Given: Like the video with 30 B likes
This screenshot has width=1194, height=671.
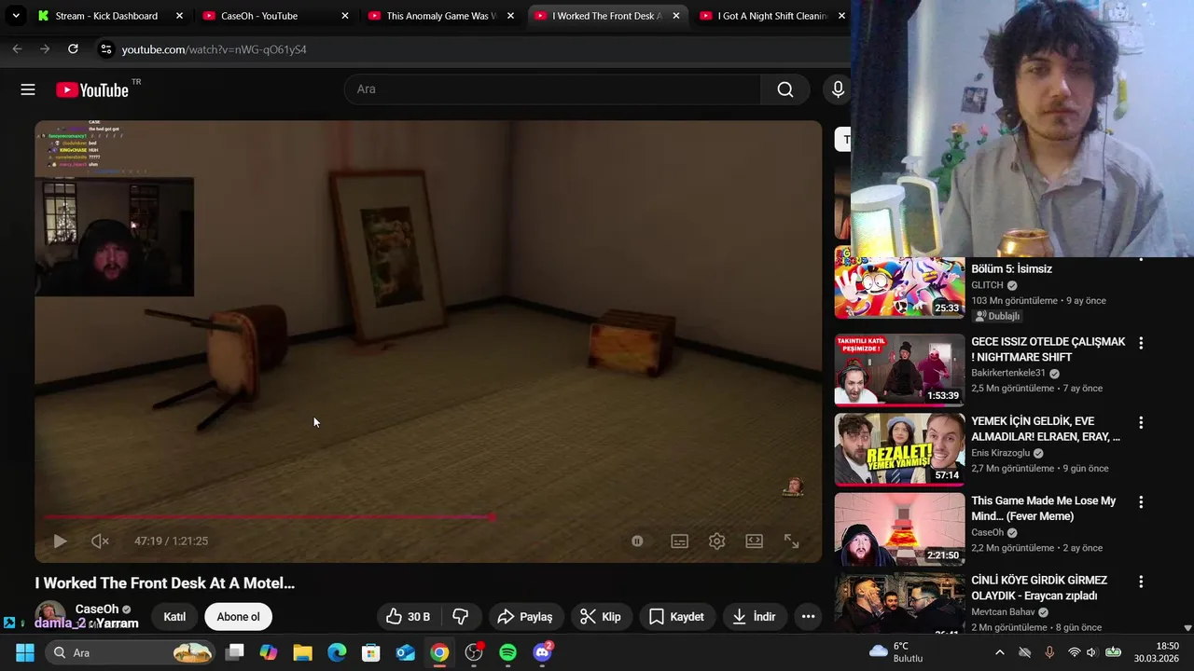Looking at the screenshot, I should (x=409, y=616).
